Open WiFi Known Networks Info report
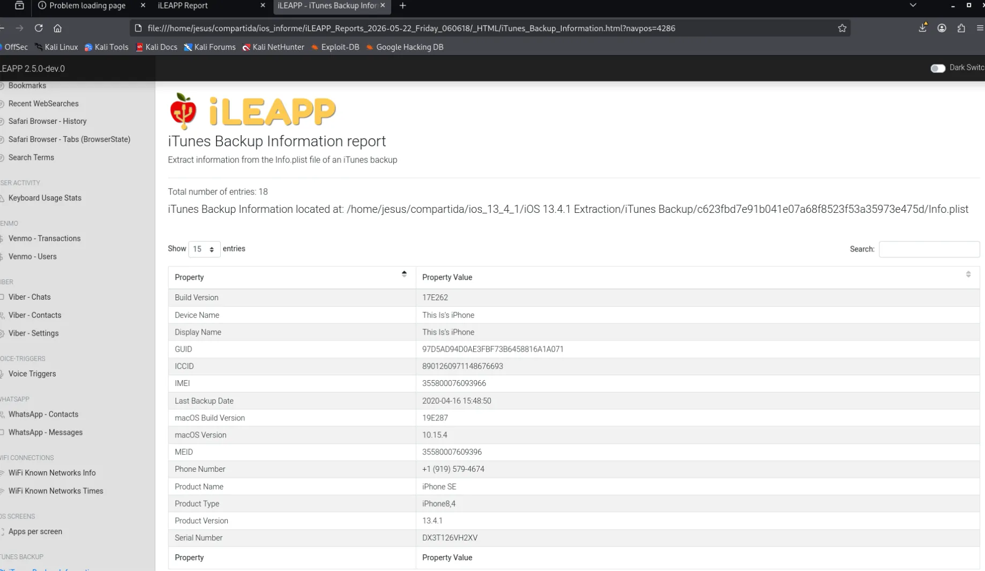985x571 pixels. click(x=52, y=473)
